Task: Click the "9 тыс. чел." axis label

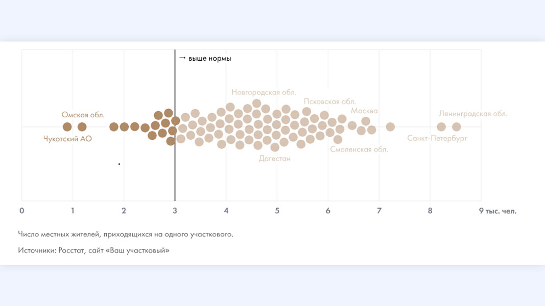Action: tap(497, 211)
